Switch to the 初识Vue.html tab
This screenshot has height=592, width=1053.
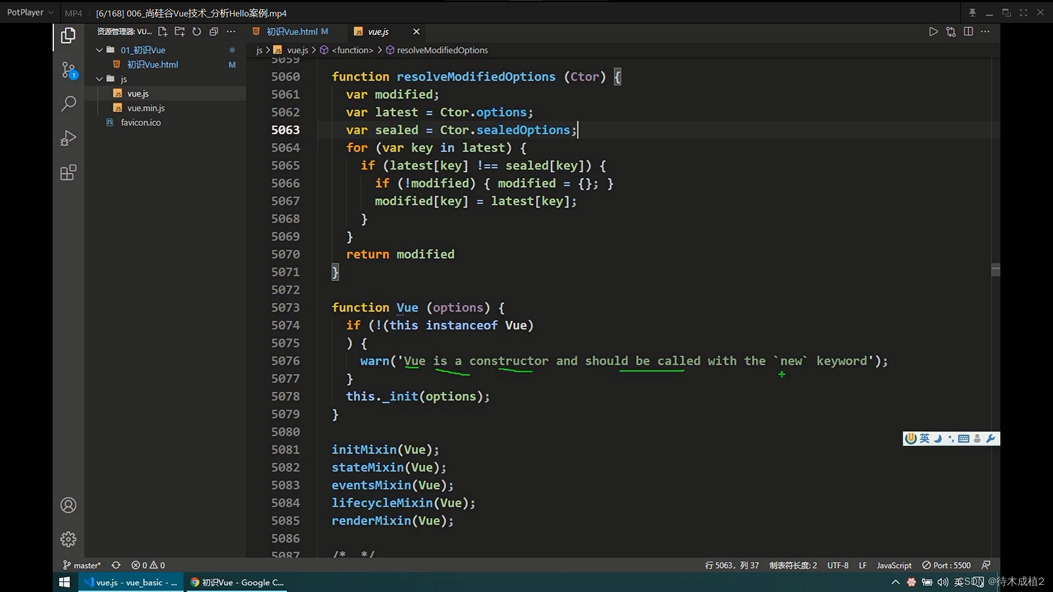[x=291, y=32]
